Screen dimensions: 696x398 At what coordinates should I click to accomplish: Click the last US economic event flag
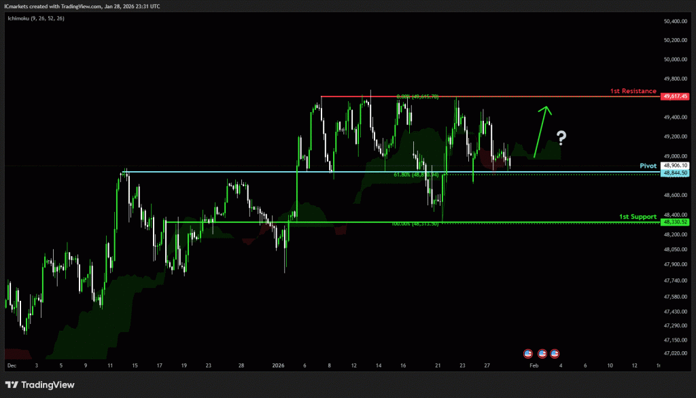tap(554, 353)
